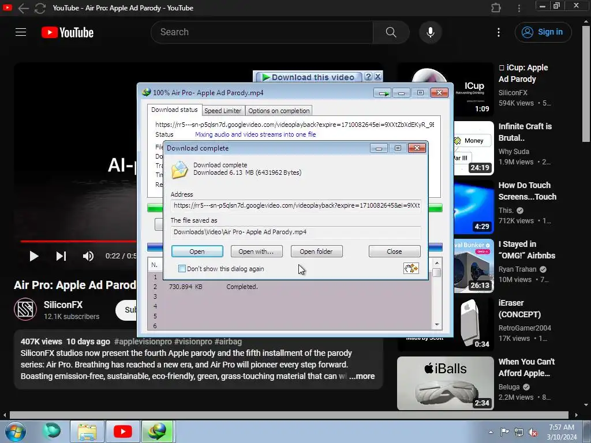Click the drag-and-drop hand icon in dialog
The image size is (591, 443).
[x=411, y=268]
